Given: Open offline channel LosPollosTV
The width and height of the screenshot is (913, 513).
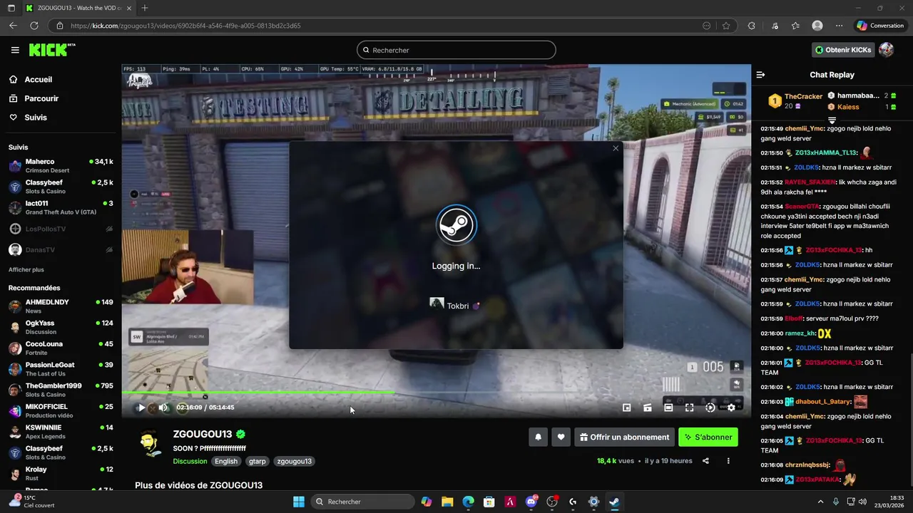Looking at the screenshot, I should pyautogui.click(x=61, y=229).
